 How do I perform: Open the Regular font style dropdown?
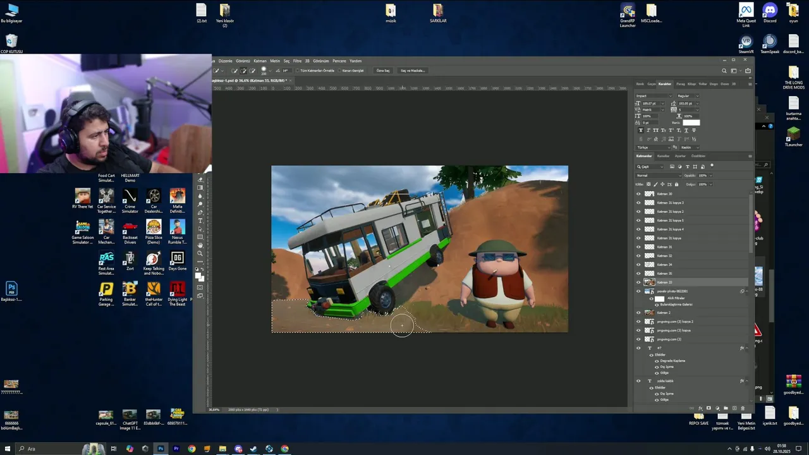(x=688, y=96)
